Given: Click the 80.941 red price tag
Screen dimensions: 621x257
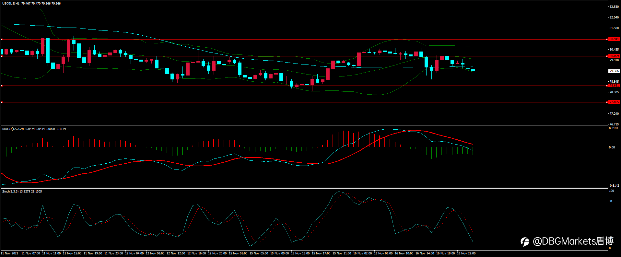Looking at the screenshot, I should [x=614, y=39].
